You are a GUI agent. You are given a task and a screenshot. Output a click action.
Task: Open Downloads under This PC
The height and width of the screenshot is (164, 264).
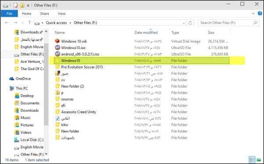click(29, 111)
